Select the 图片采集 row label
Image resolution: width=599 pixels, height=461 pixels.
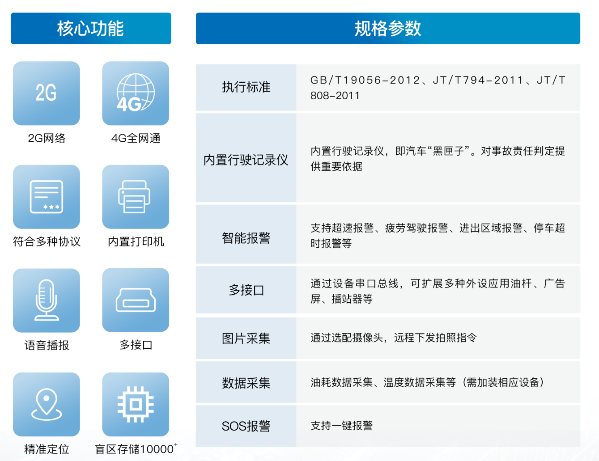[246, 338]
